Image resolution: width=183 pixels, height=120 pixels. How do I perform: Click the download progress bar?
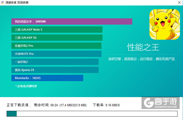pos(92,114)
